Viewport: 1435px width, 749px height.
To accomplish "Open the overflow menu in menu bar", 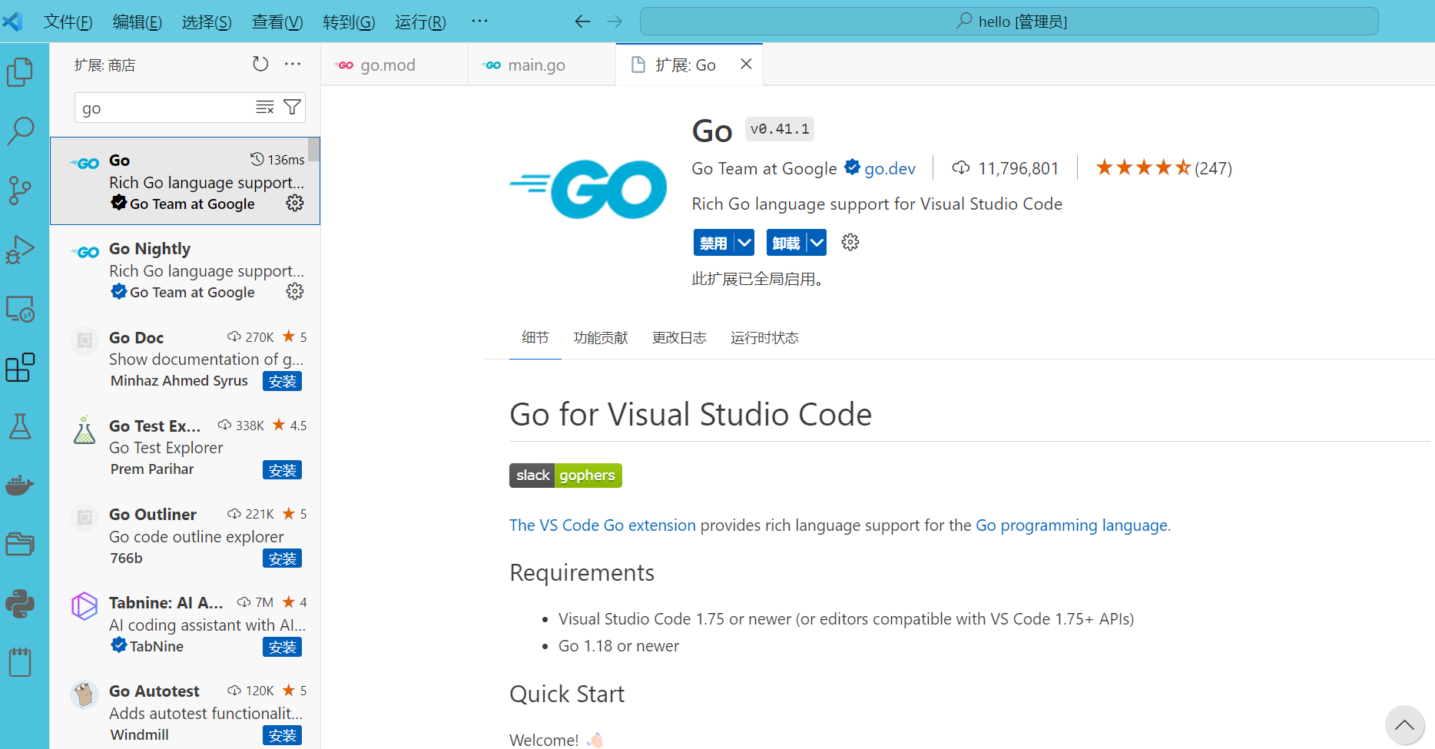I will [x=479, y=22].
